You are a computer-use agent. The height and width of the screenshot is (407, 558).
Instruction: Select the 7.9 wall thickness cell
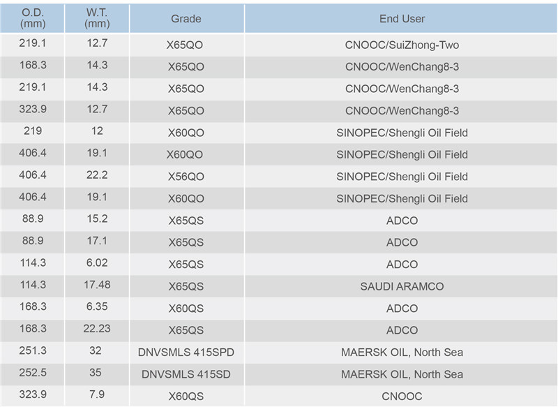(x=97, y=394)
